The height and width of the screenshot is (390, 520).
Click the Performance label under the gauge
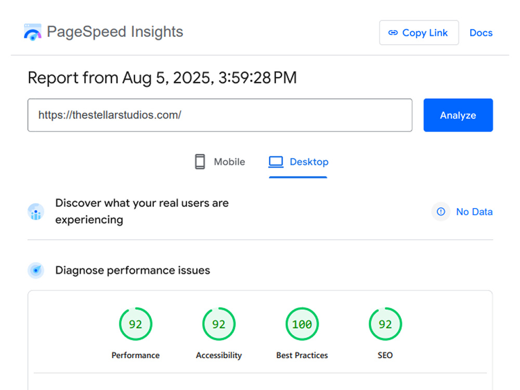coord(135,355)
